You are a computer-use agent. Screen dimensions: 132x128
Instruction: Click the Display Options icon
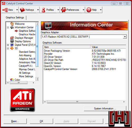[x=12, y=41]
